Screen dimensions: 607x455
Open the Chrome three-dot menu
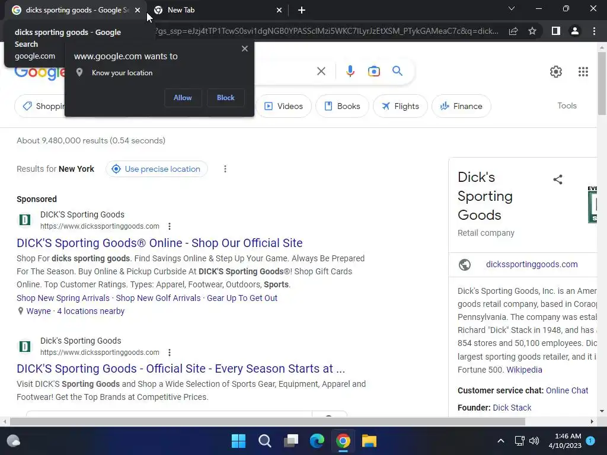tap(594, 31)
